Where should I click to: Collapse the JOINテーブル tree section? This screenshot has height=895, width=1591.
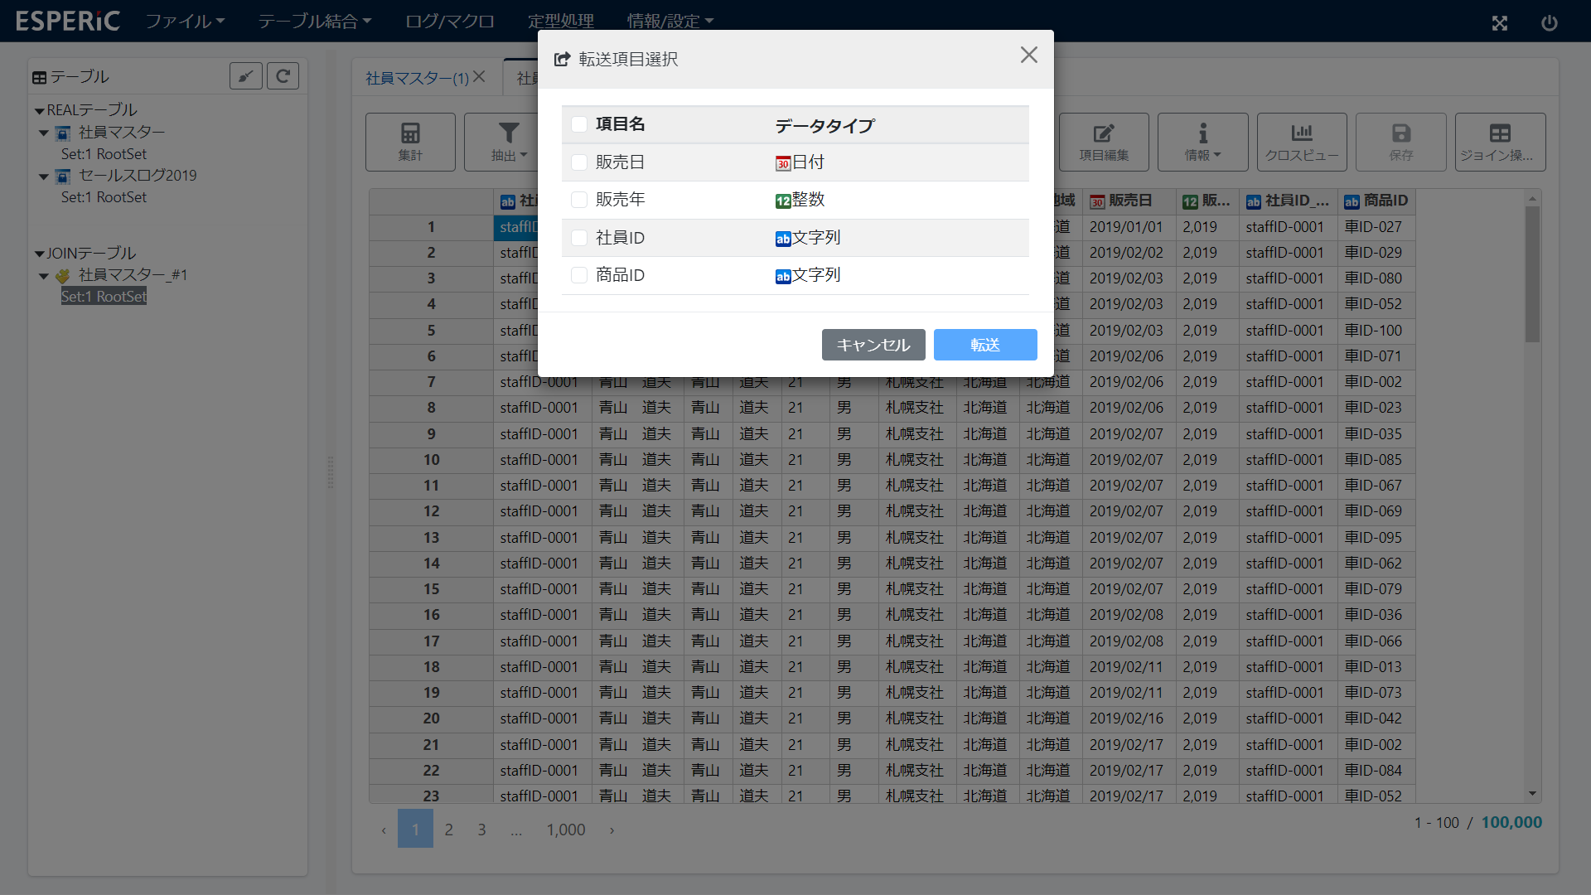coord(39,254)
